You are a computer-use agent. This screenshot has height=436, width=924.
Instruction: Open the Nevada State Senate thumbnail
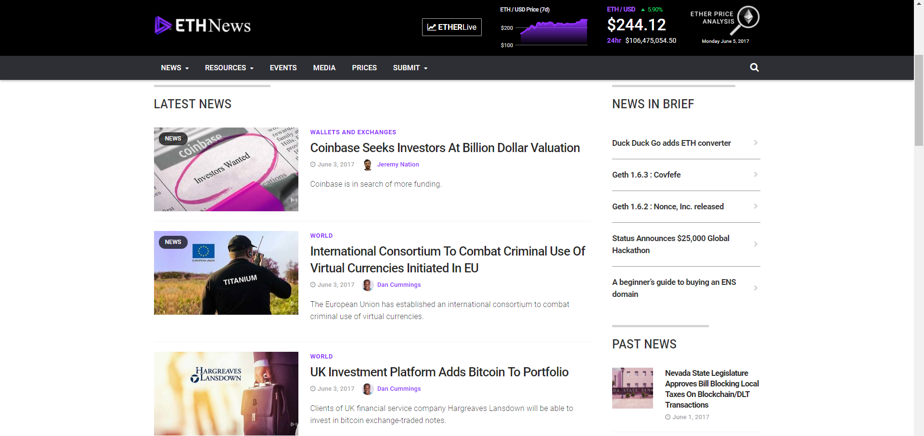click(x=632, y=388)
